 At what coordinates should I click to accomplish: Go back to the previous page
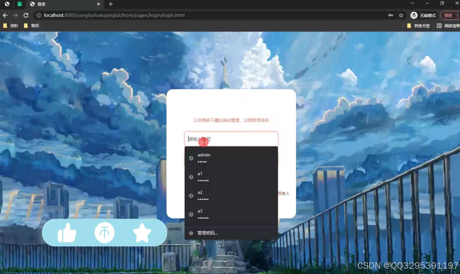pos(5,15)
